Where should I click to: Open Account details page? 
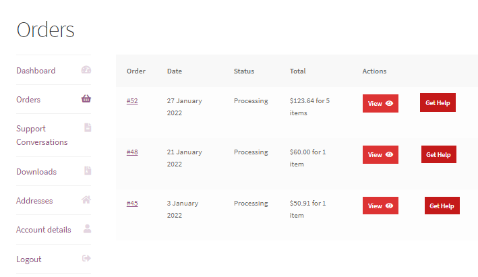pyautogui.click(x=43, y=230)
